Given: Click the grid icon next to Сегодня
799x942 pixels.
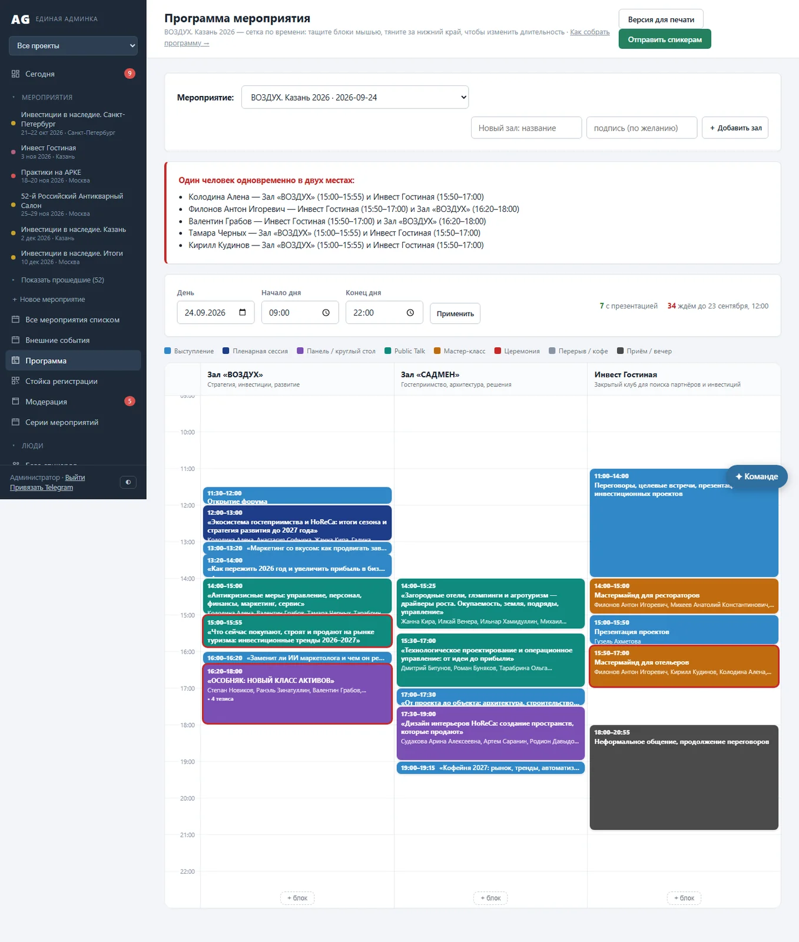Looking at the screenshot, I should 15,74.
